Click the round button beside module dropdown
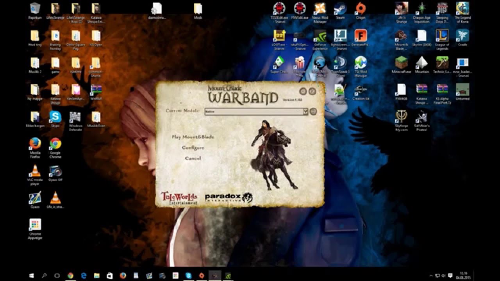This screenshot has width=500, height=281. click(313, 112)
